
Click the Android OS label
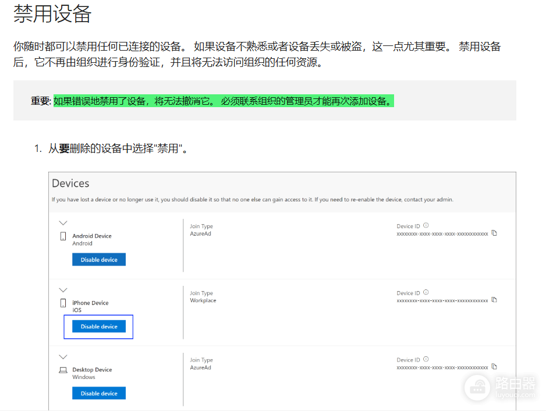pos(82,243)
